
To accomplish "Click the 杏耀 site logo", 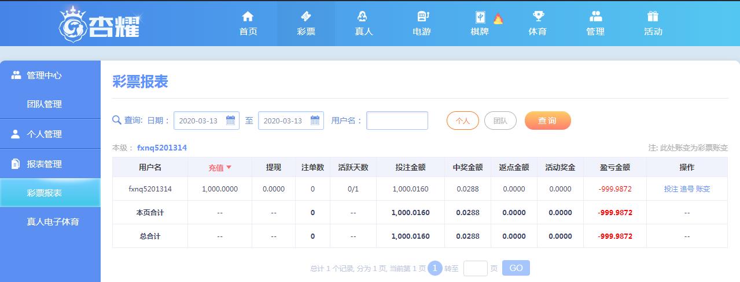I will pos(100,23).
